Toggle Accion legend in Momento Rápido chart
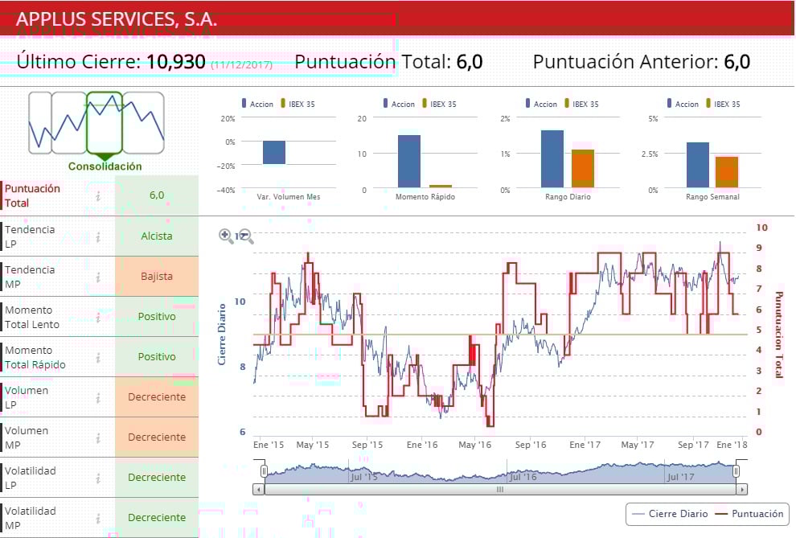796x538 pixels. [400, 104]
